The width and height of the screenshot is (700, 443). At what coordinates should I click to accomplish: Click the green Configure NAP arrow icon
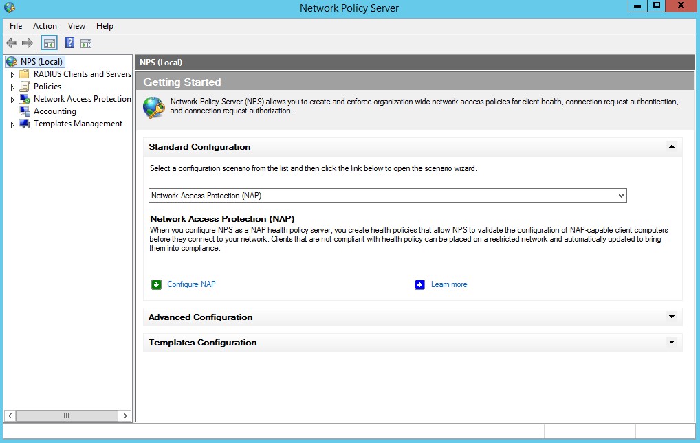pyautogui.click(x=156, y=284)
